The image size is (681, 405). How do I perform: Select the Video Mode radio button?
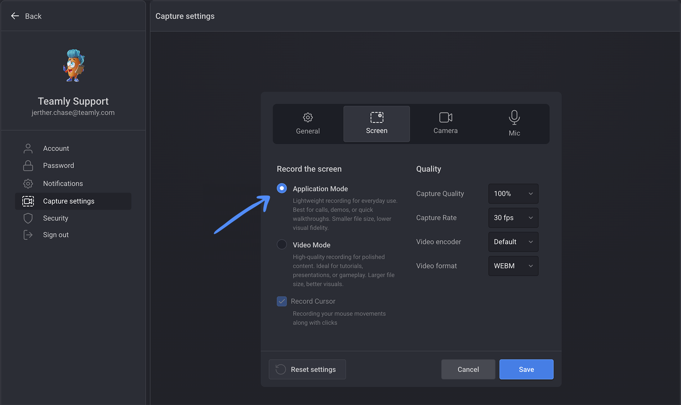(282, 244)
